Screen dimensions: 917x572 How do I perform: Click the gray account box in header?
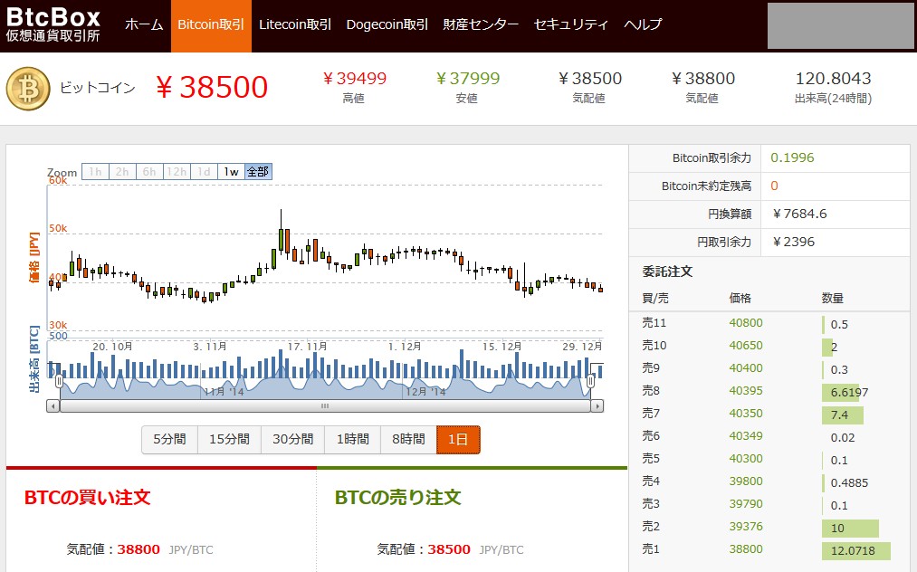click(x=841, y=25)
